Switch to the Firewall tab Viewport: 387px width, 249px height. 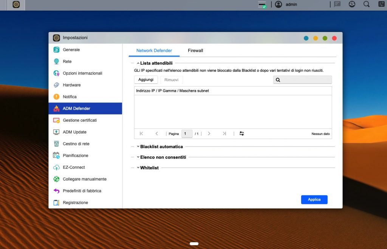[x=195, y=51]
